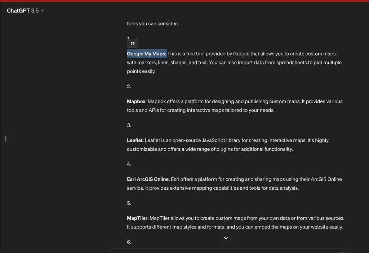Click the bold 'MapTiler' heading text
Screen dimensions: 369x253
click(x=137, y=218)
